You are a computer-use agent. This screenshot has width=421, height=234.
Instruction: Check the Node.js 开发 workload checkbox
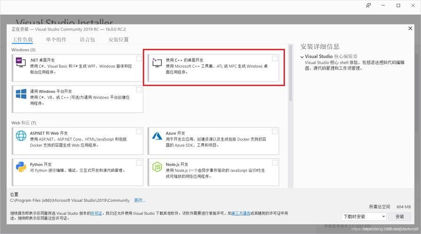pos(275,163)
